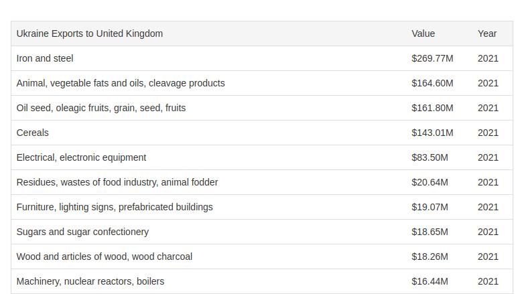Select the $269.77M value cell
530x294 pixels.
(x=432, y=58)
